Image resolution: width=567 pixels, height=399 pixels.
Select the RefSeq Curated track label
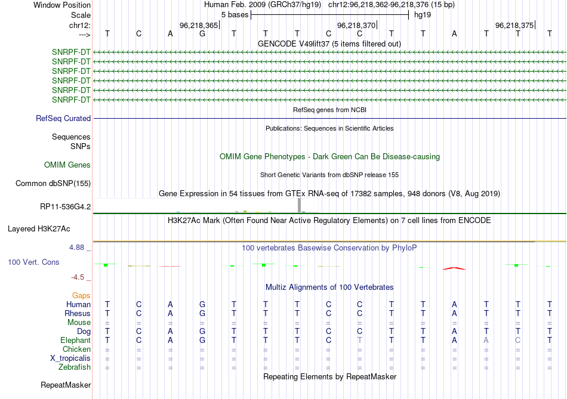63,119
